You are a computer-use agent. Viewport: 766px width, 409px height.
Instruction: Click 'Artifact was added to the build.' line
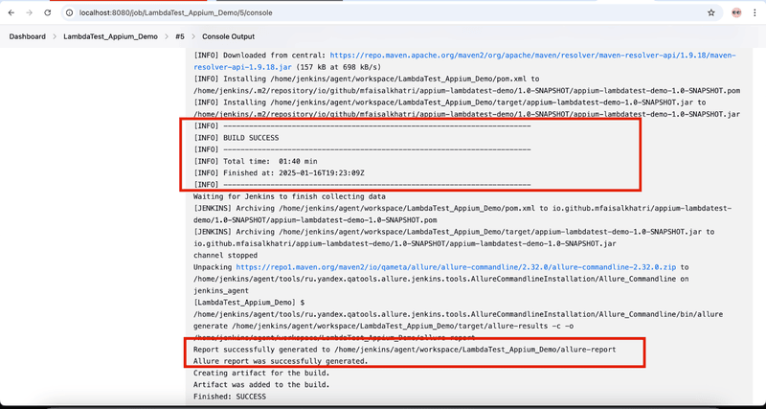coord(261,385)
